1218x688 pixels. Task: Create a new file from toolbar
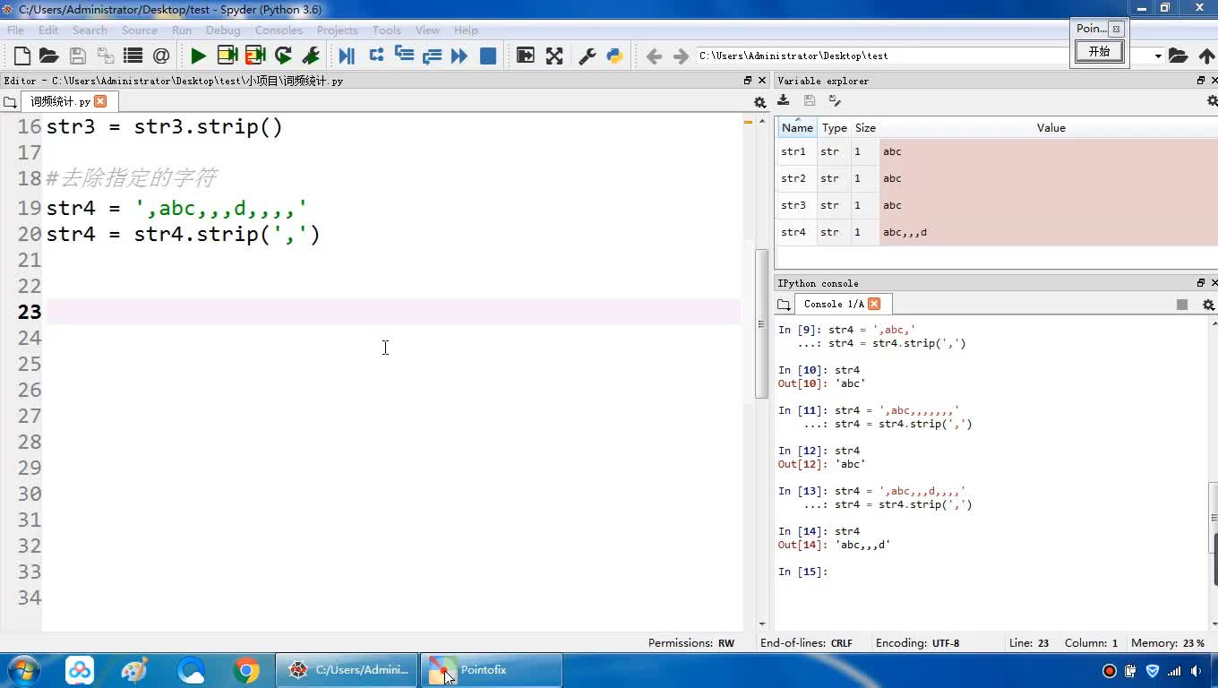[x=22, y=56]
